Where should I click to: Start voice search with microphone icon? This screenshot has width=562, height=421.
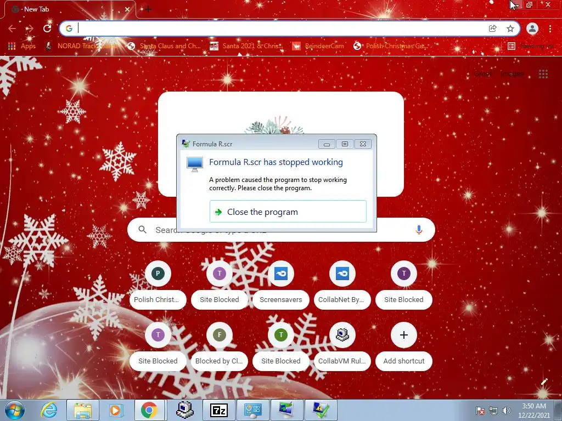419,230
